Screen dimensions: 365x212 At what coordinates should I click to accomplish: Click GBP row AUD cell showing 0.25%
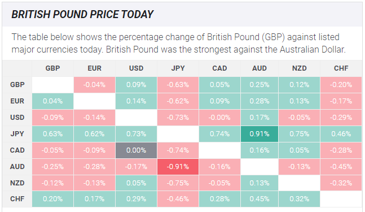coord(260,85)
